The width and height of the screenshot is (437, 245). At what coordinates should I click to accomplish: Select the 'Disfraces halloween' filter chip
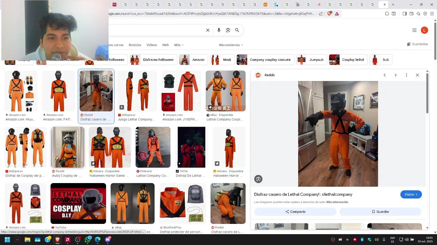coord(153,60)
